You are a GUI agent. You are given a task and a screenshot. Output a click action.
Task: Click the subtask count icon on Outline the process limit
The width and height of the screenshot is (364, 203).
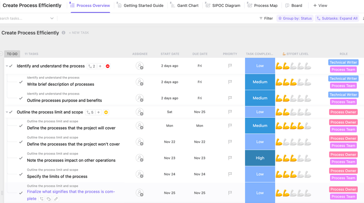(90, 112)
